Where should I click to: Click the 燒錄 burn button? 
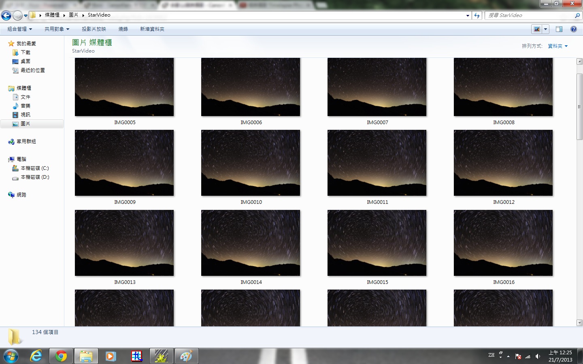123,29
